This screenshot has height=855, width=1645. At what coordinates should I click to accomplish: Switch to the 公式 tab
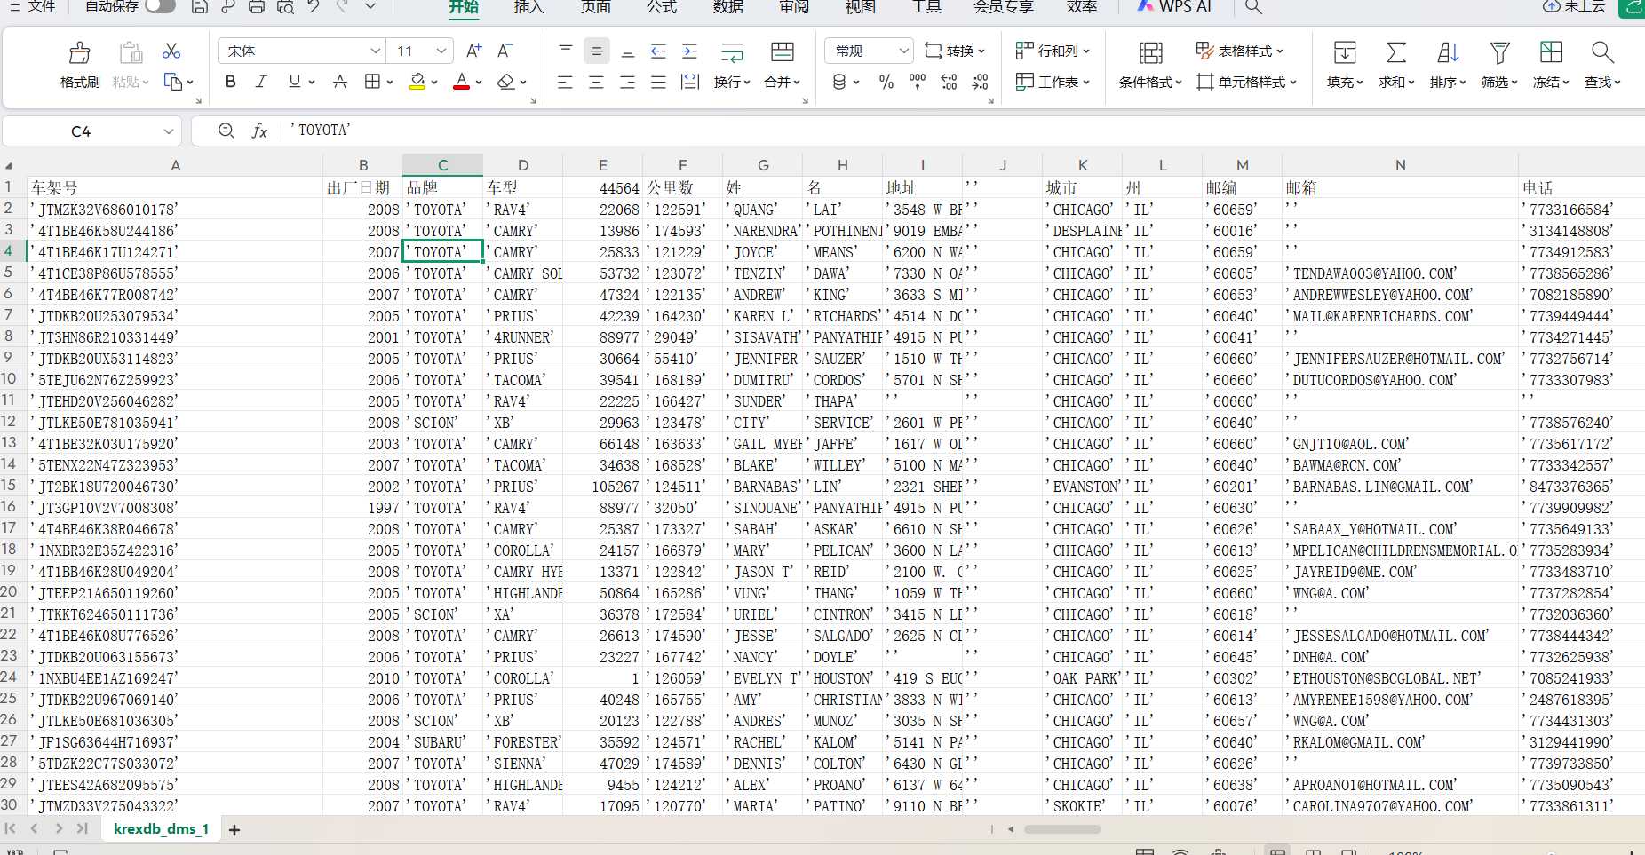(662, 6)
